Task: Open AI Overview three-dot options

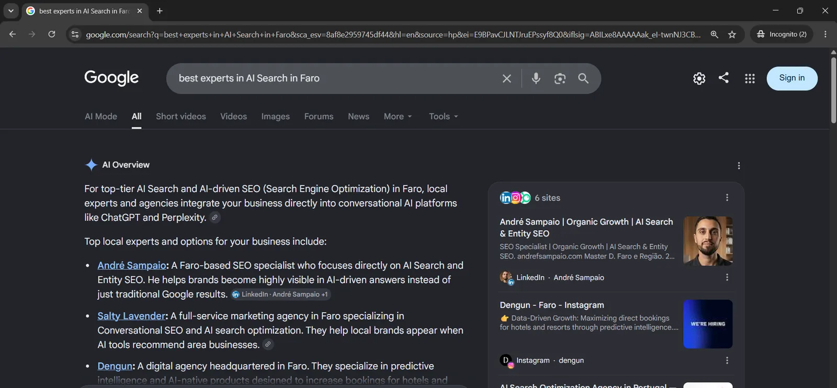Action: pyautogui.click(x=739, y=166)
